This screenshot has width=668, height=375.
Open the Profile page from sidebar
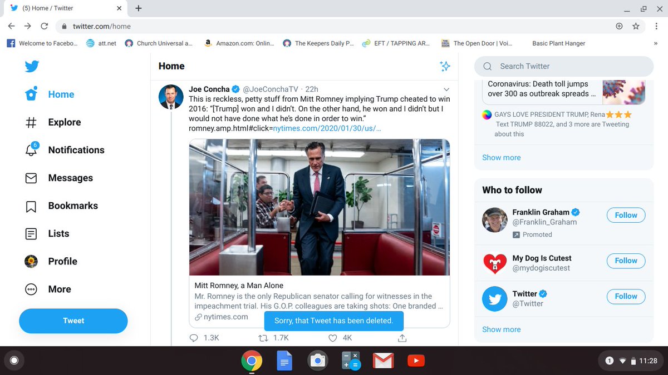[51, 261]
